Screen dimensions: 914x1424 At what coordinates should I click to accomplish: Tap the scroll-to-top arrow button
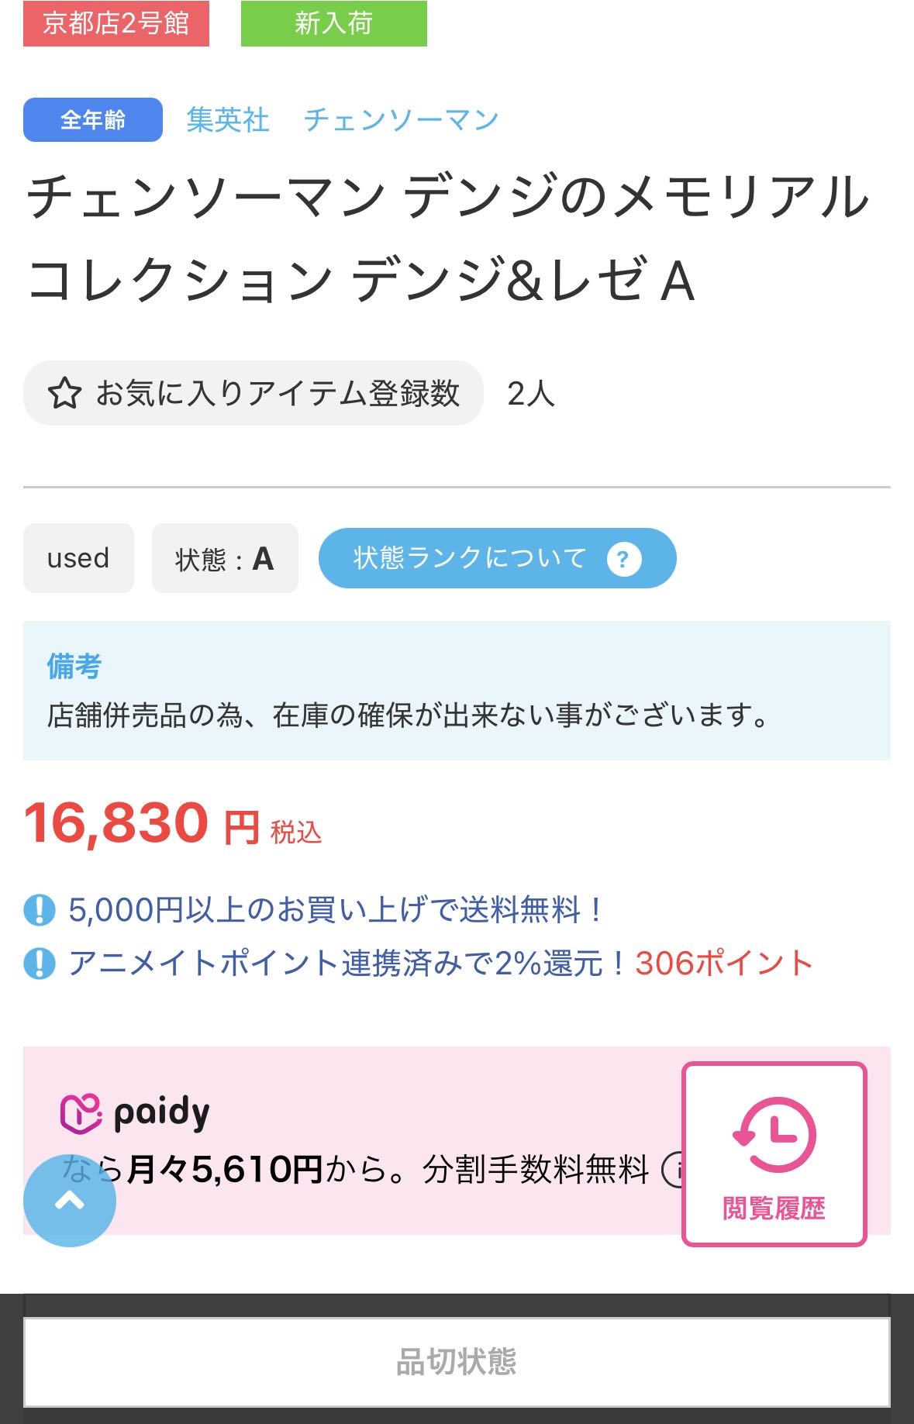tap(70, 1200)
